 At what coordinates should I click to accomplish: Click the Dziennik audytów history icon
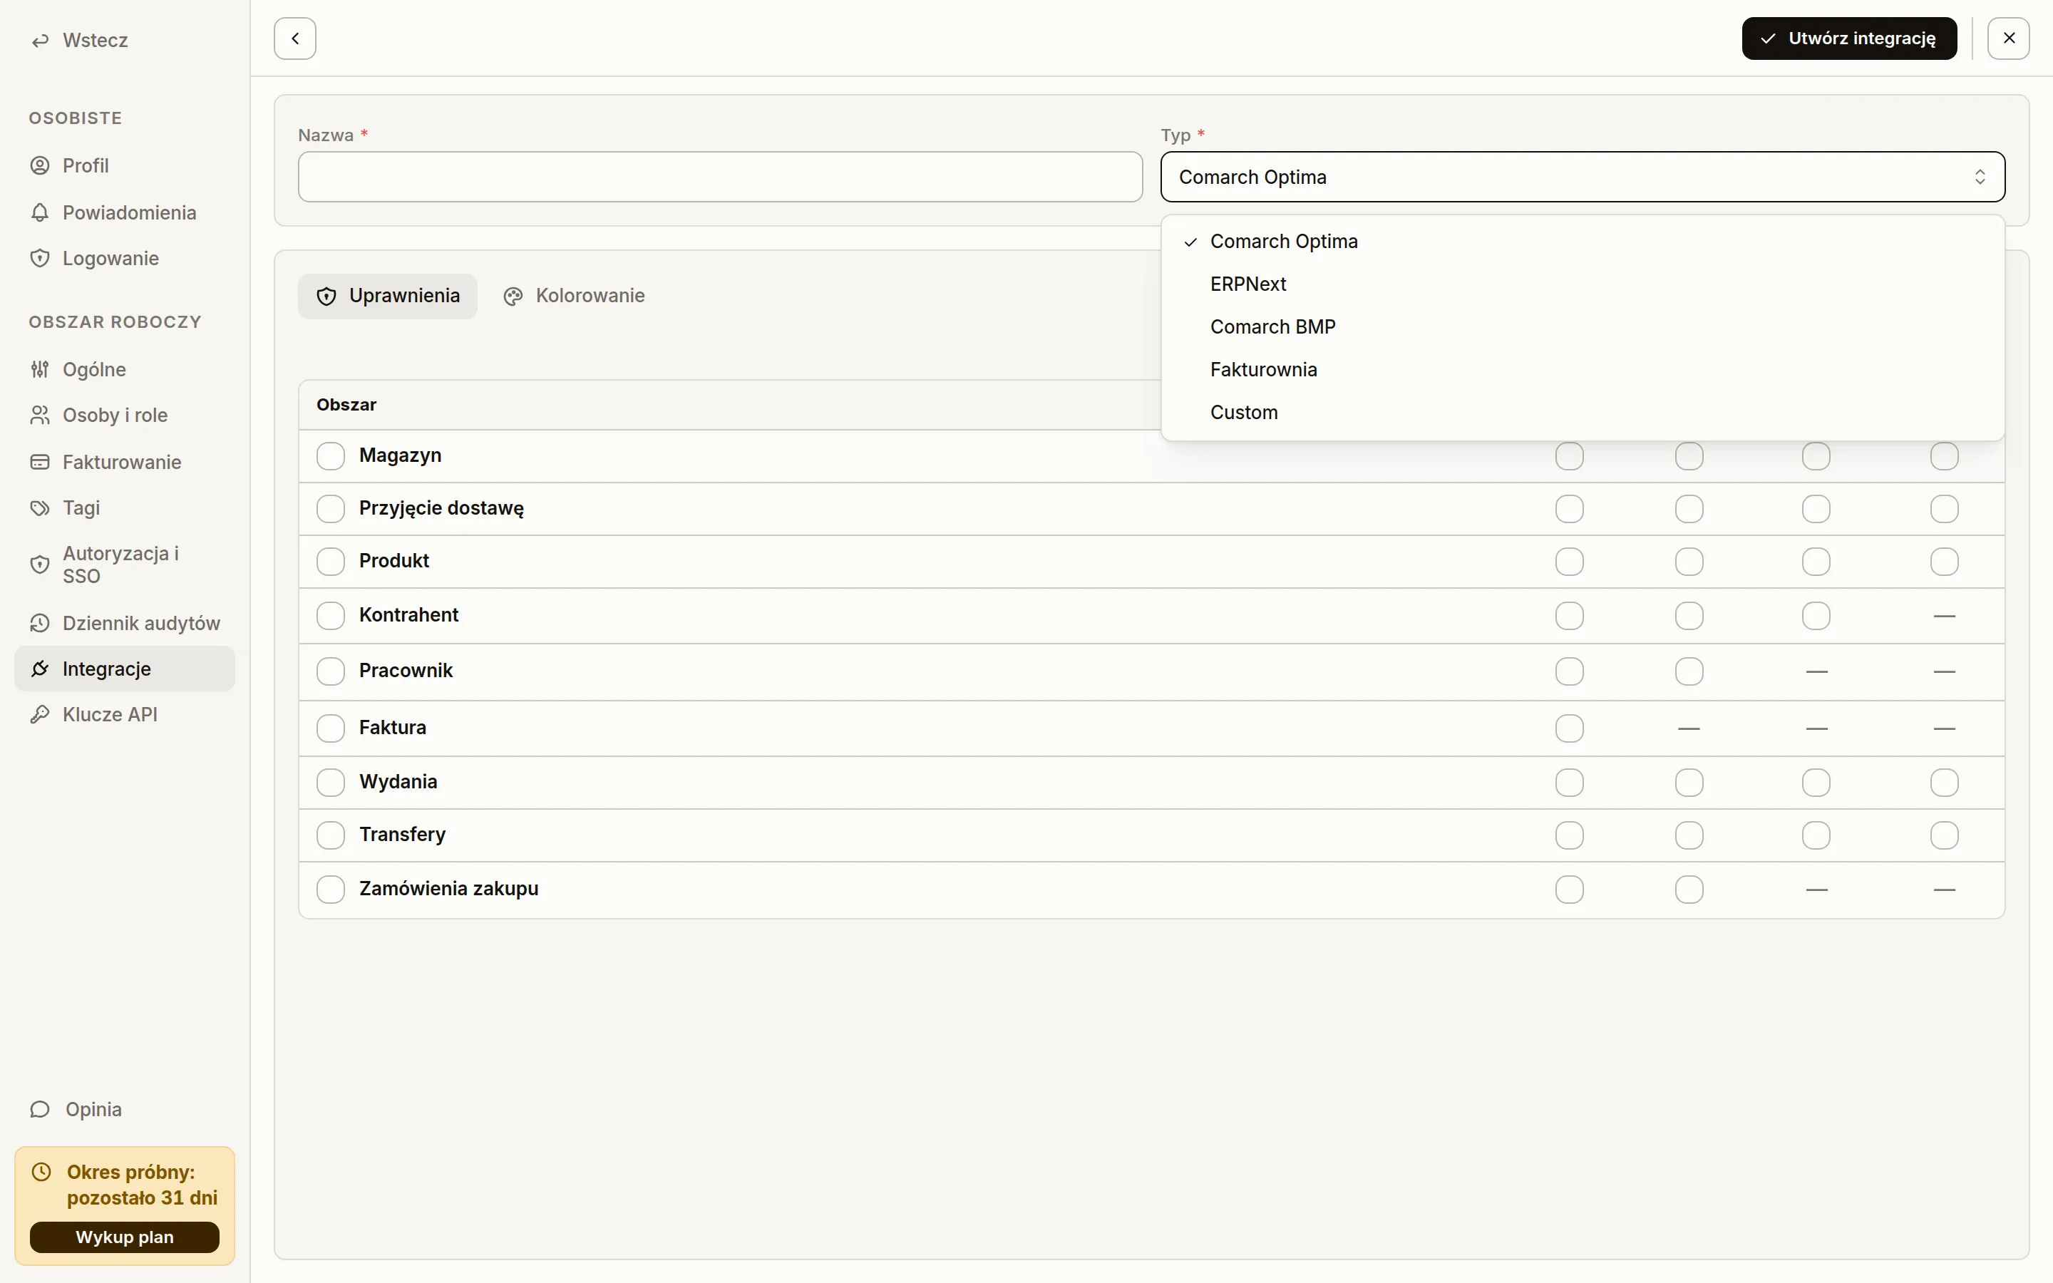(40, 623)
